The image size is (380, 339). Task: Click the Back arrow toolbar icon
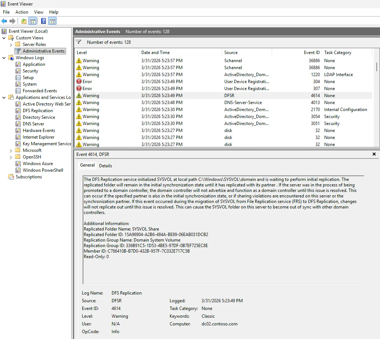point(4,21)
